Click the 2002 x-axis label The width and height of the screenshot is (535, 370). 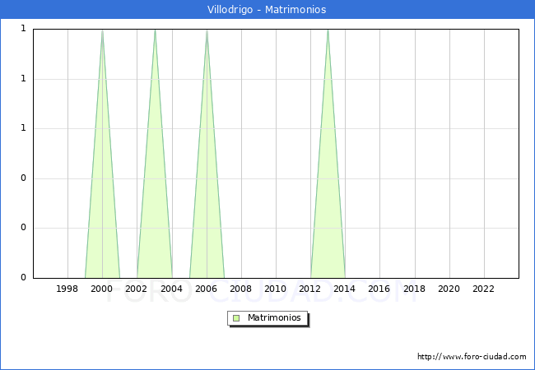(x=137, y=289)
